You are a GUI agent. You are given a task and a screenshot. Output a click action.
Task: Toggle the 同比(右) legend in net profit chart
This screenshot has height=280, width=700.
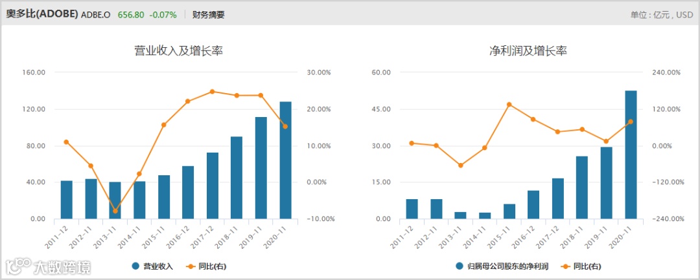click(581, 266)
